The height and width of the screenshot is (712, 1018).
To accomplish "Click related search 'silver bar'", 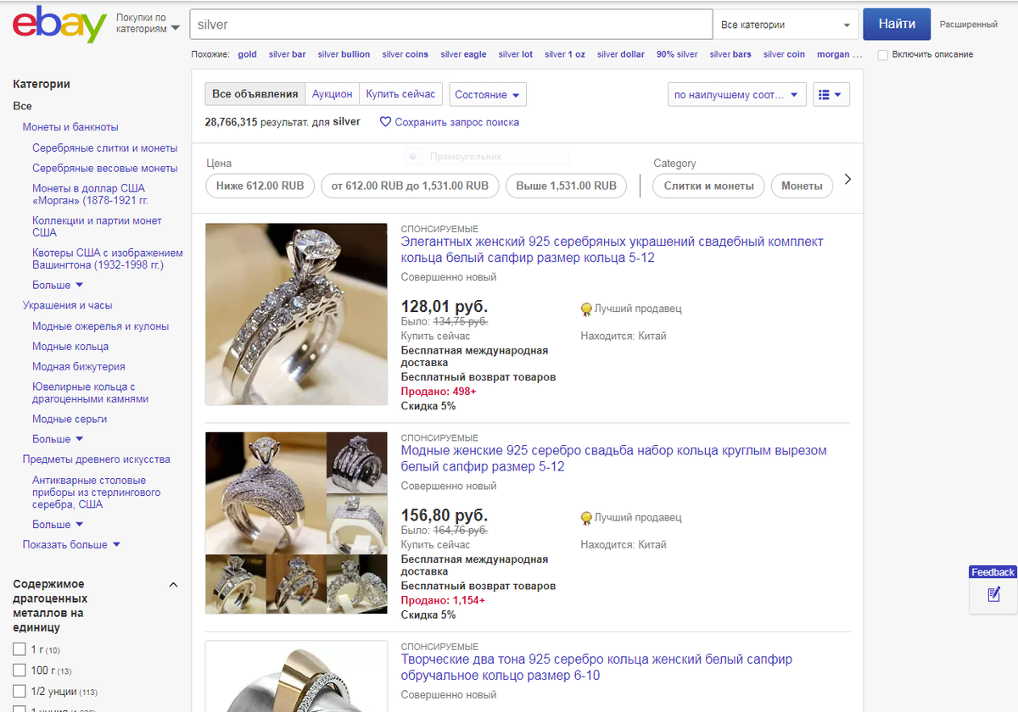I will (x=288, y=54).
